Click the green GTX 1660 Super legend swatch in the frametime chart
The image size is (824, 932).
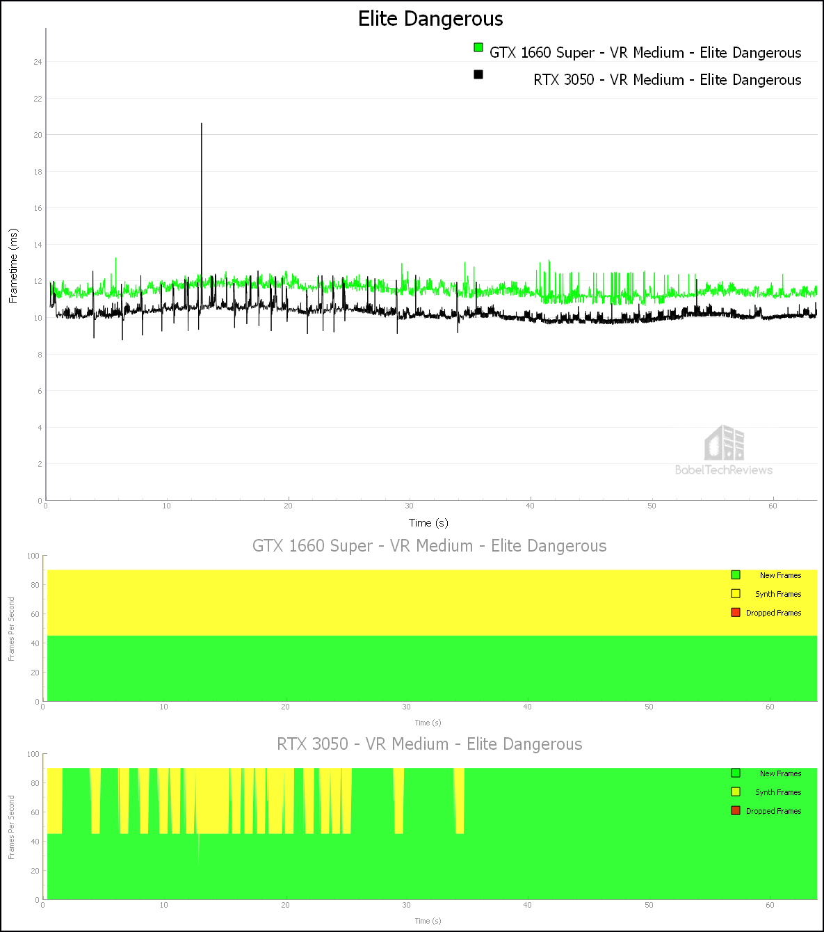click(x=478, y=47)
